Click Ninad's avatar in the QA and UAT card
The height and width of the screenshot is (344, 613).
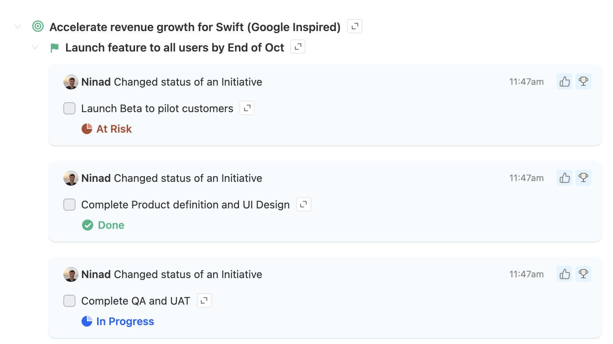pos(71,274)
